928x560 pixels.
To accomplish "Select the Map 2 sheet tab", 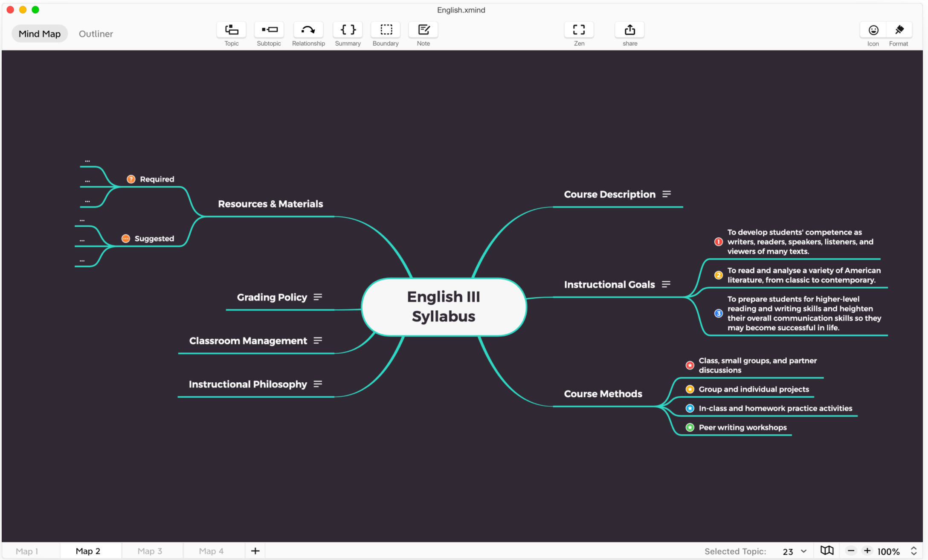I will click(88, 551).
